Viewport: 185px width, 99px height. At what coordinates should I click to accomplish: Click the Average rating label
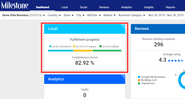(172, 54)
